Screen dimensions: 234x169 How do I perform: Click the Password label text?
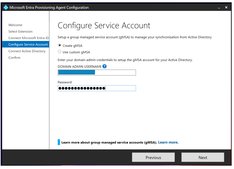click(x=65, y=82)
